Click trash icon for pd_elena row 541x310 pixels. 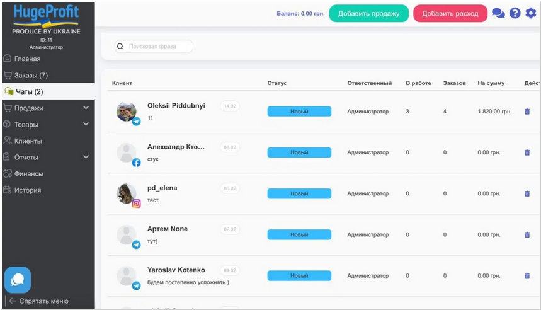point(527,193)
